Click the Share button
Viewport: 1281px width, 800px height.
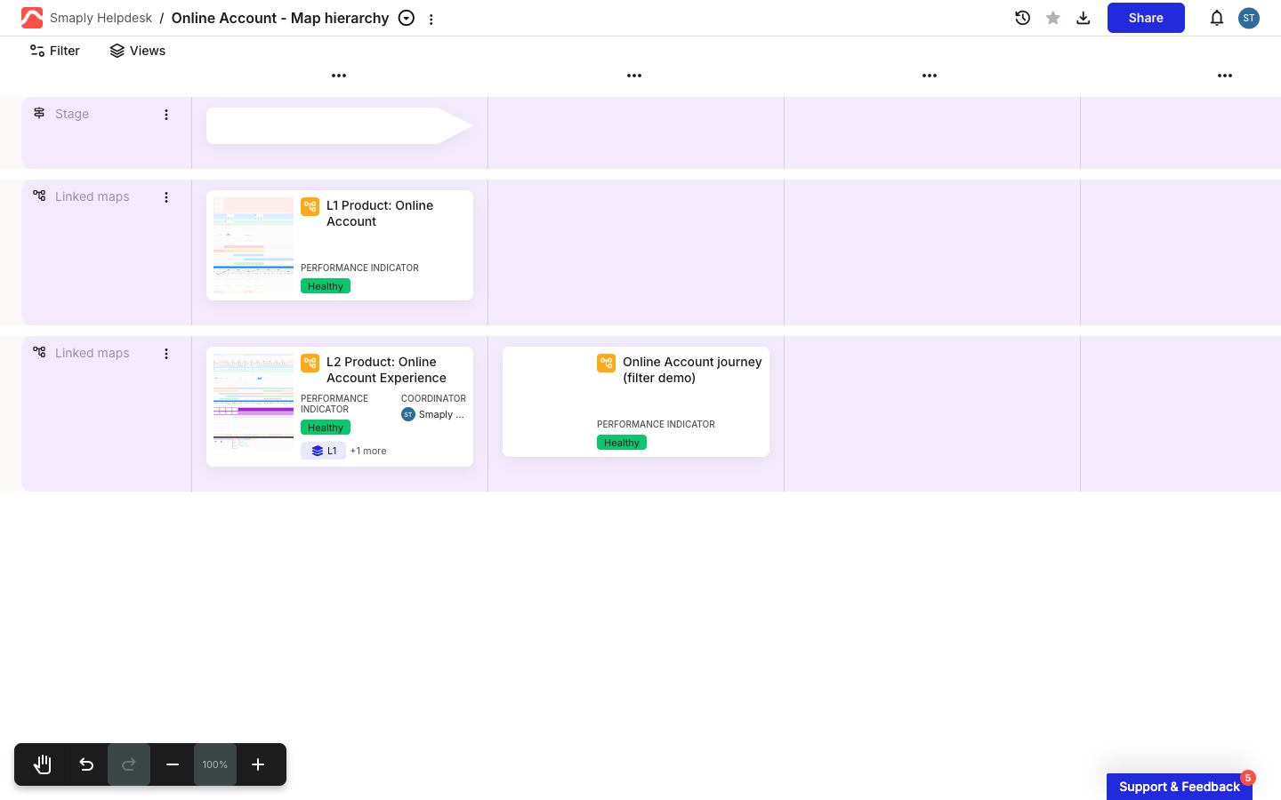(1146, 18)
